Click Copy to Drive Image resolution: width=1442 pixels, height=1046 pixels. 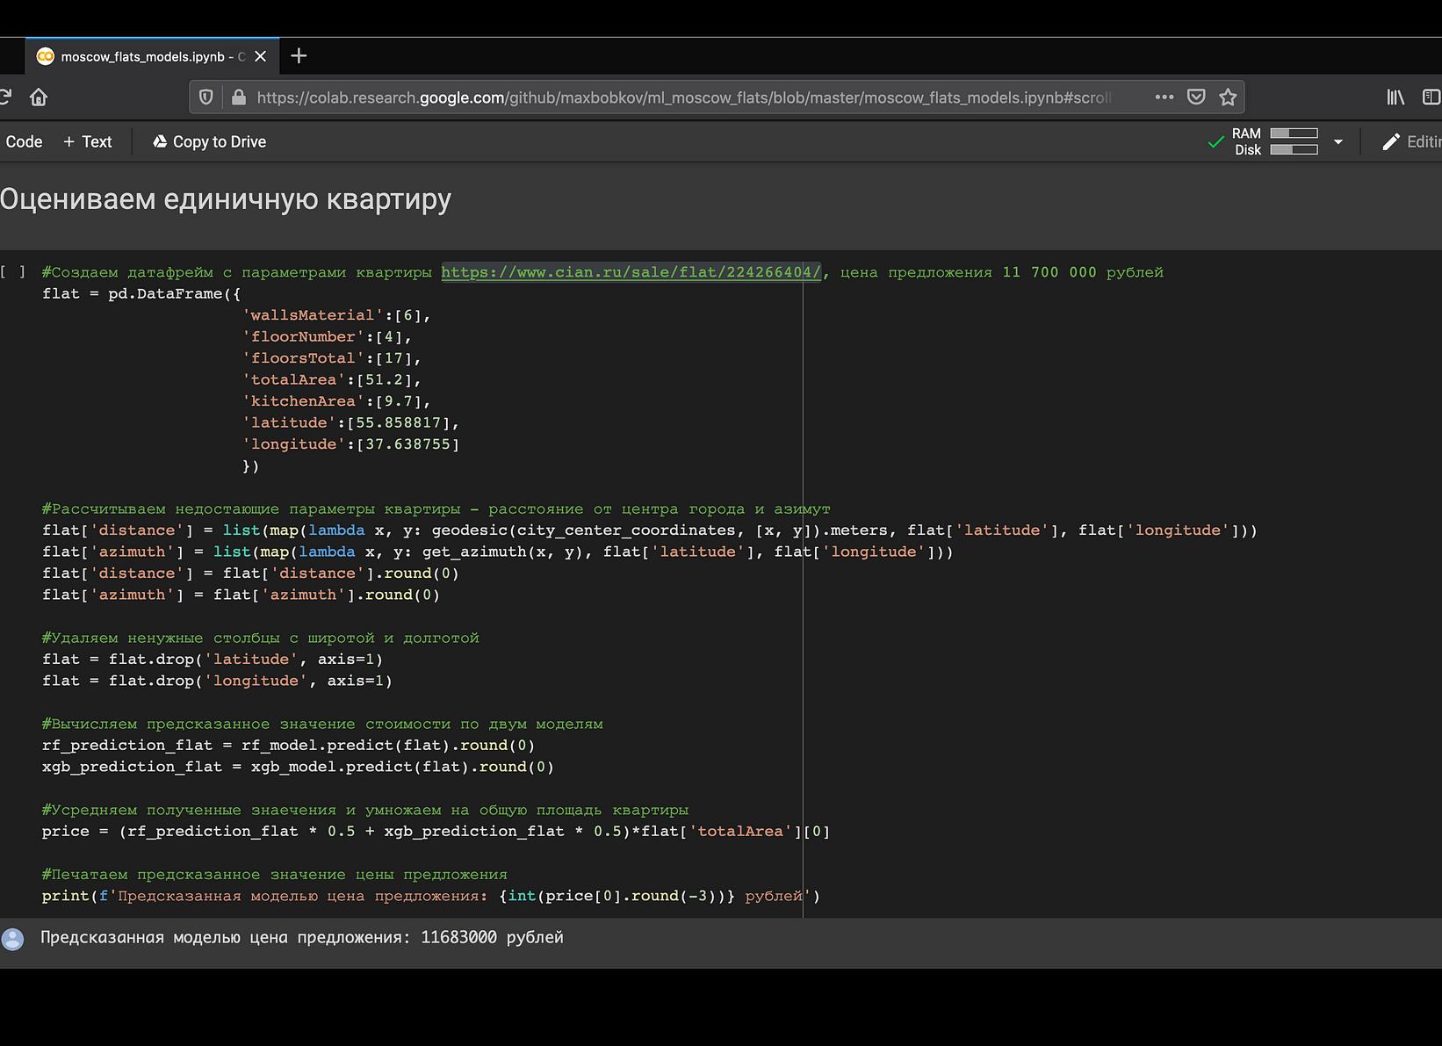click(209, 141)
